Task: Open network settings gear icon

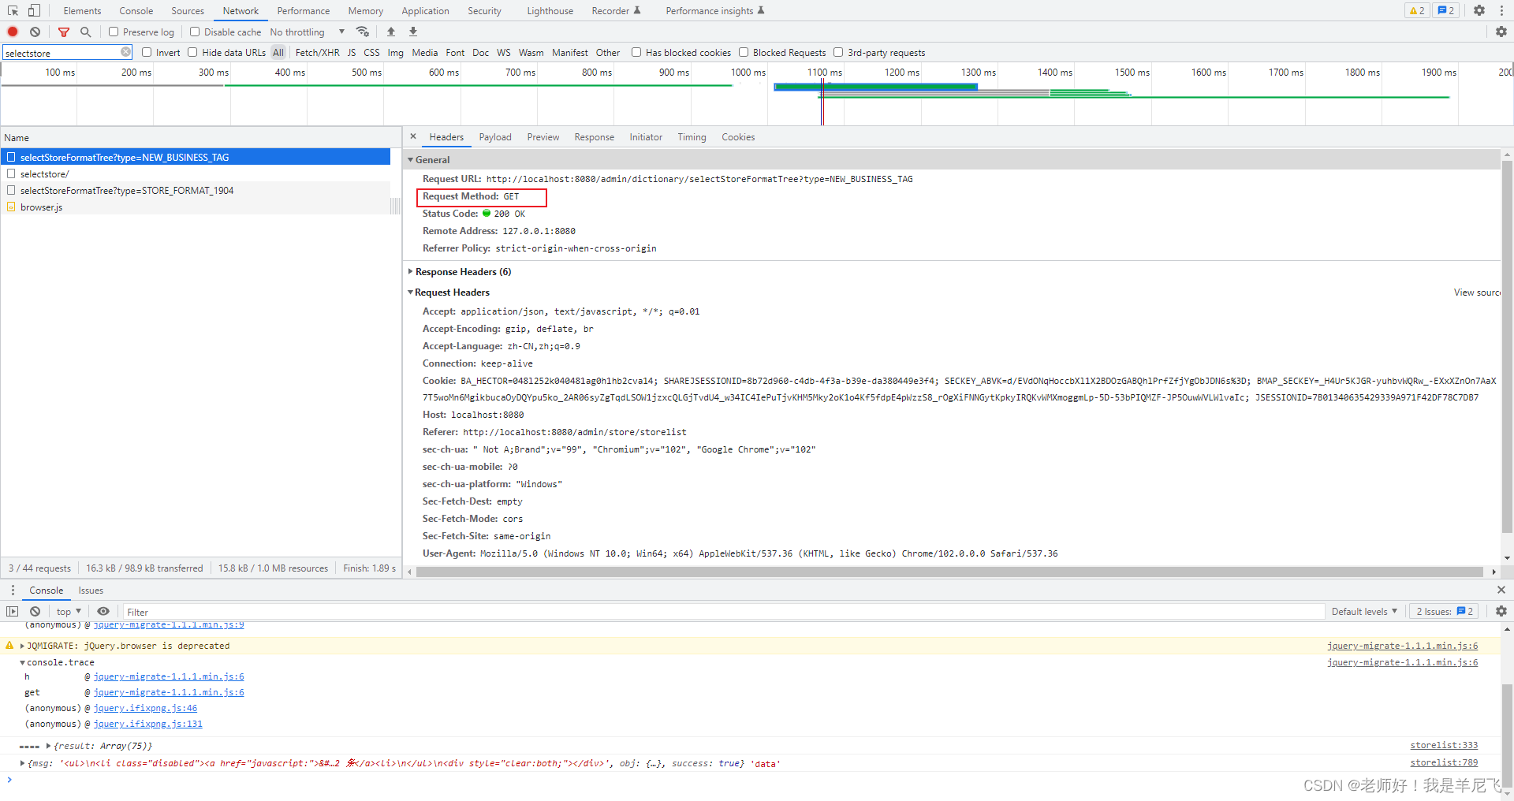Action: (1501, 32)
